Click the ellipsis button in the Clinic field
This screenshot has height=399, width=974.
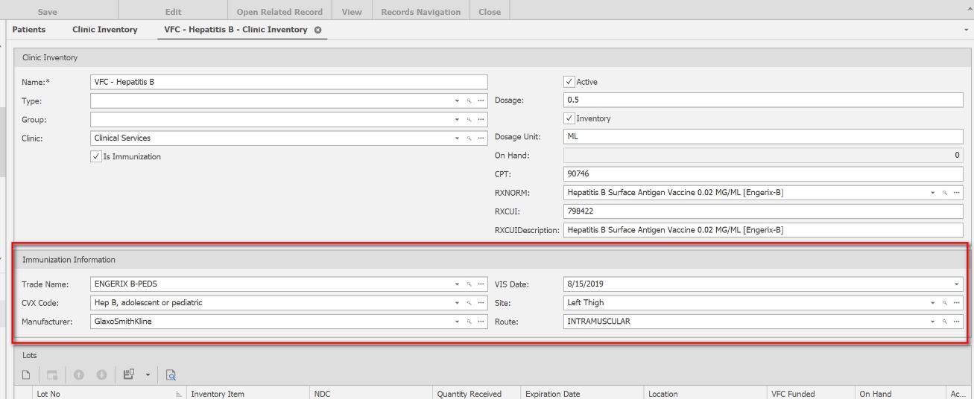point(481,138)
